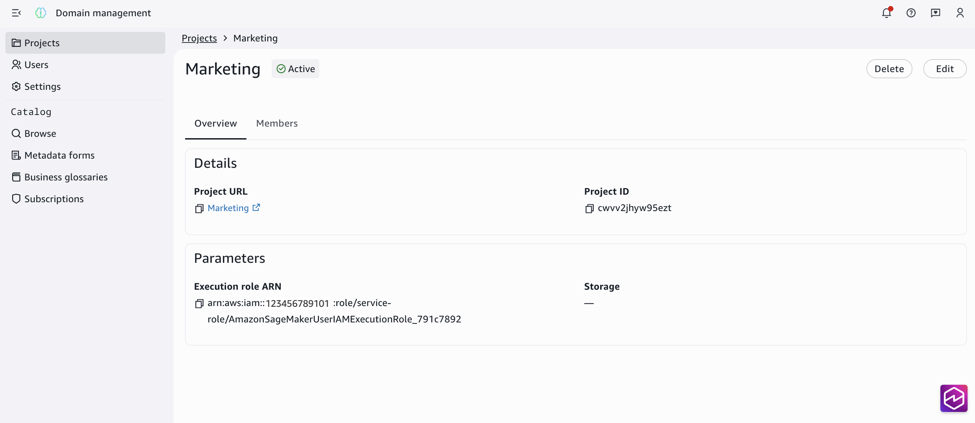Go to Users in the sidebar
This screenshot has width=975, height=423.
coord(85,65)
